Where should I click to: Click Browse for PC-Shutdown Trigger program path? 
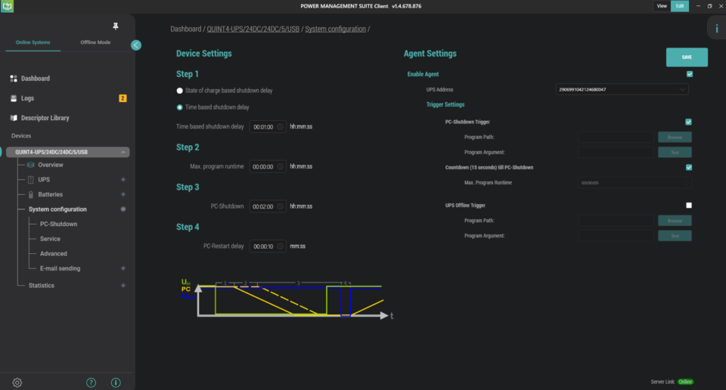pyautogui.click(x=675, y=137)
